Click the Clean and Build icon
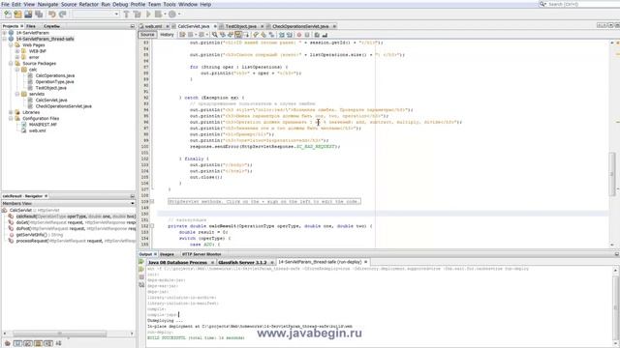This screenshot has height=348, width=620. 138,14
